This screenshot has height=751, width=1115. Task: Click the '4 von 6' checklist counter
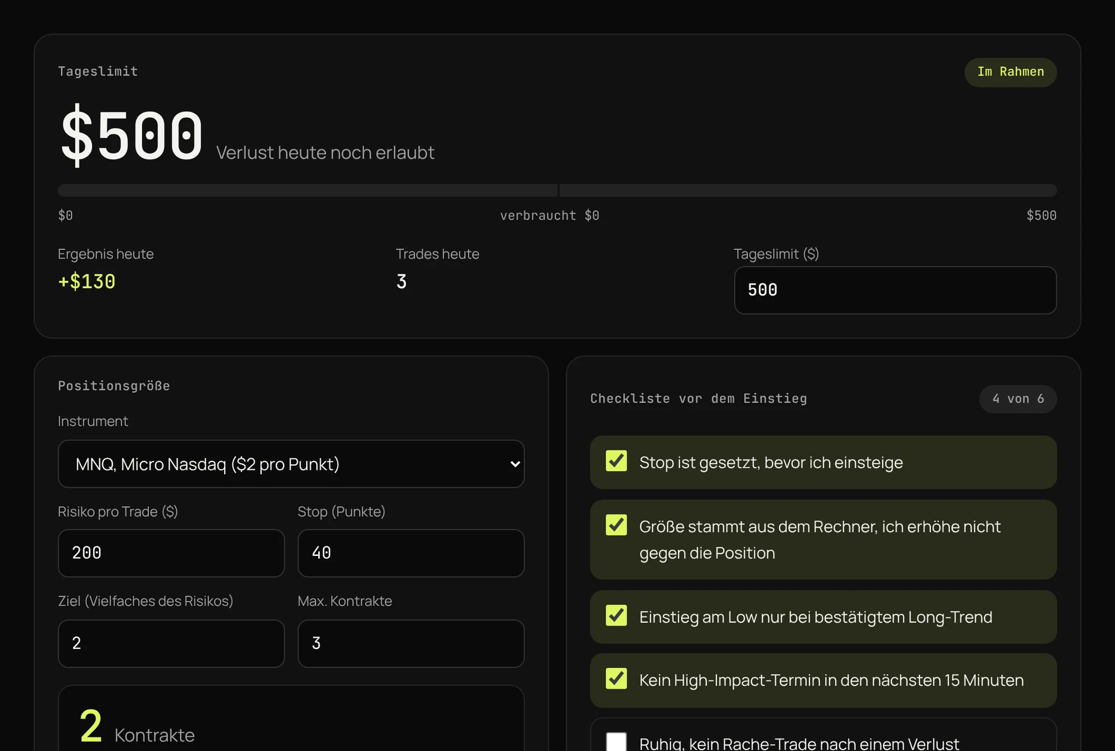click(1018, 399)
